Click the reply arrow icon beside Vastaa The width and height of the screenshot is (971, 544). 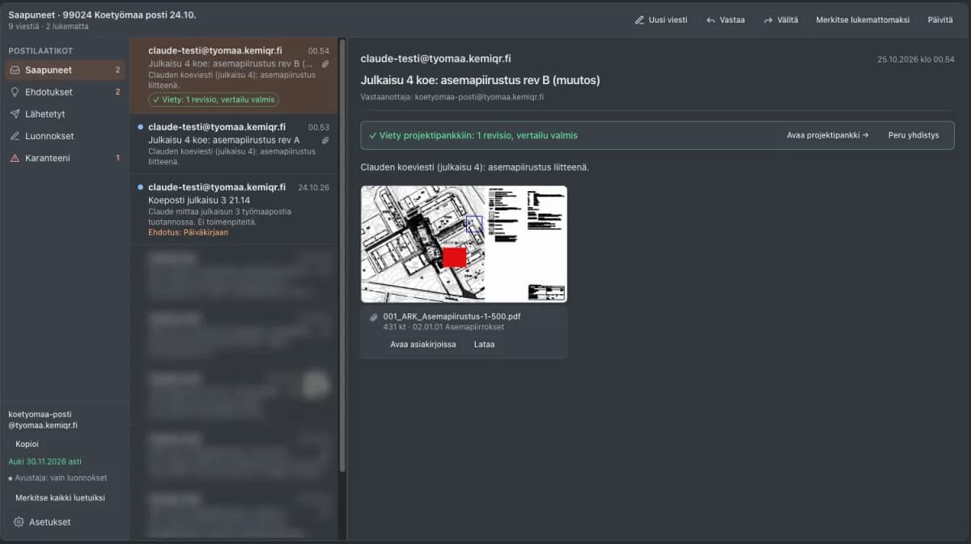pos(710,20)
